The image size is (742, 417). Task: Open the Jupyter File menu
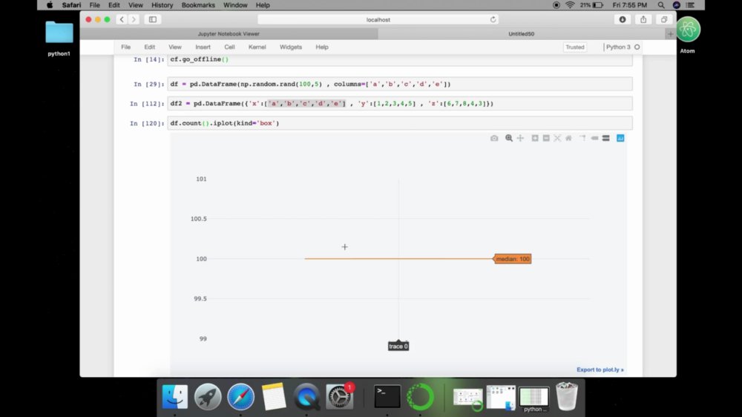(126, 47)
